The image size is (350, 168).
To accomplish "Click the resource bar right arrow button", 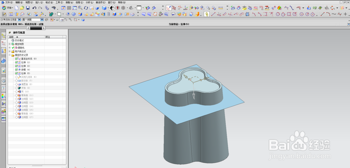I will [x=43, y=28].
